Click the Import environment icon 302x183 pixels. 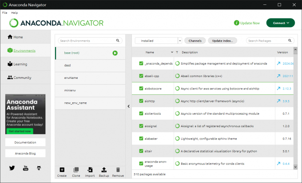pos(90,170)
